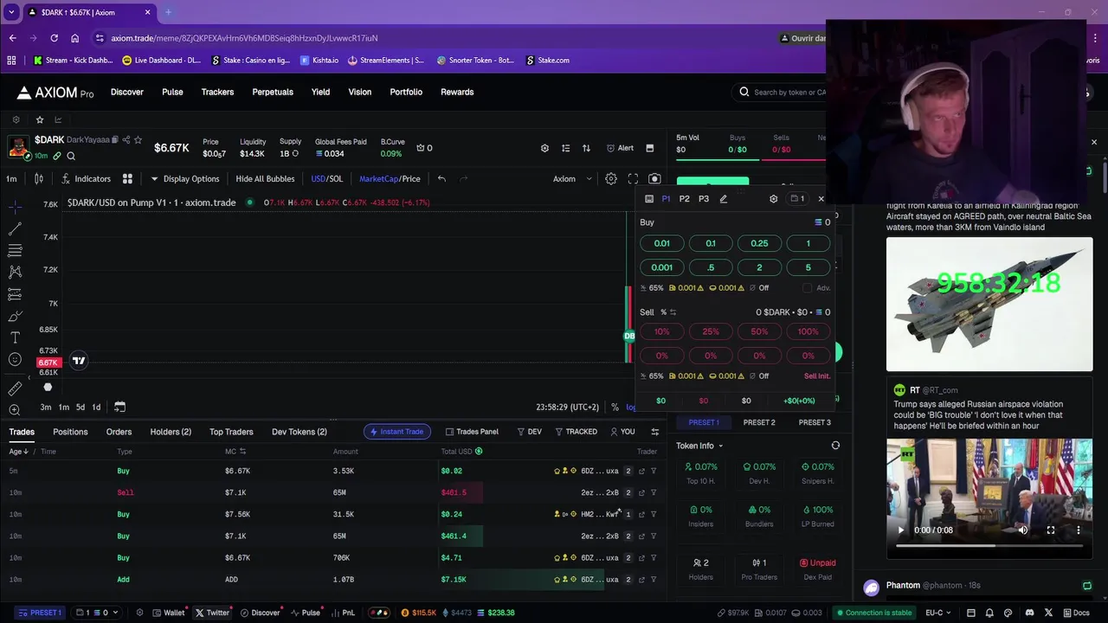Filter trades by DEV

tap(529, 432)
